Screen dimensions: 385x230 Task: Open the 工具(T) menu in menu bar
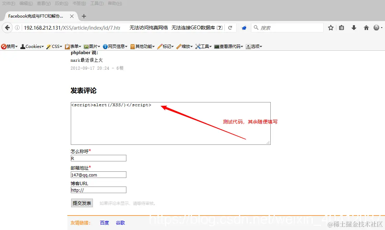[97, 3]
